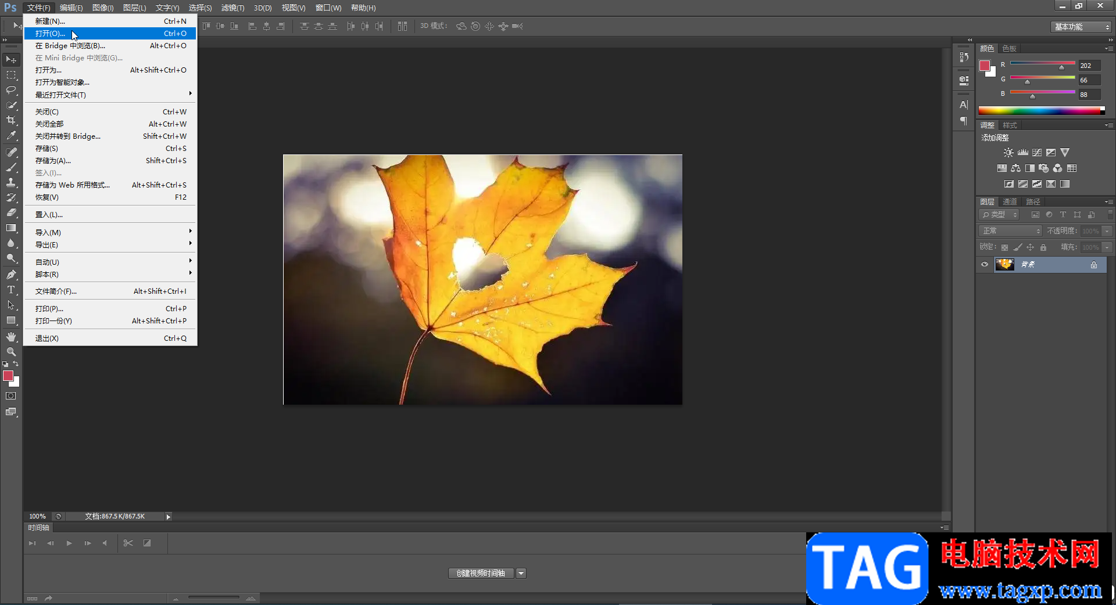Add a Levels adjustment
This screenshot has width=1116, height=605.
[x=1022, y=153]
